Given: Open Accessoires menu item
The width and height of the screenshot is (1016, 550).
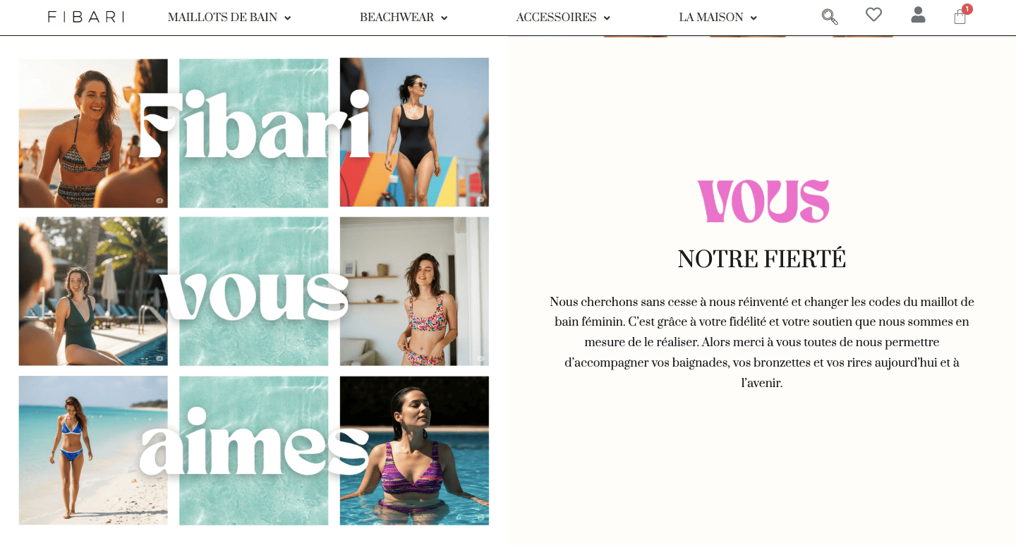Looking at the screenshot, I should click(556, 18).
